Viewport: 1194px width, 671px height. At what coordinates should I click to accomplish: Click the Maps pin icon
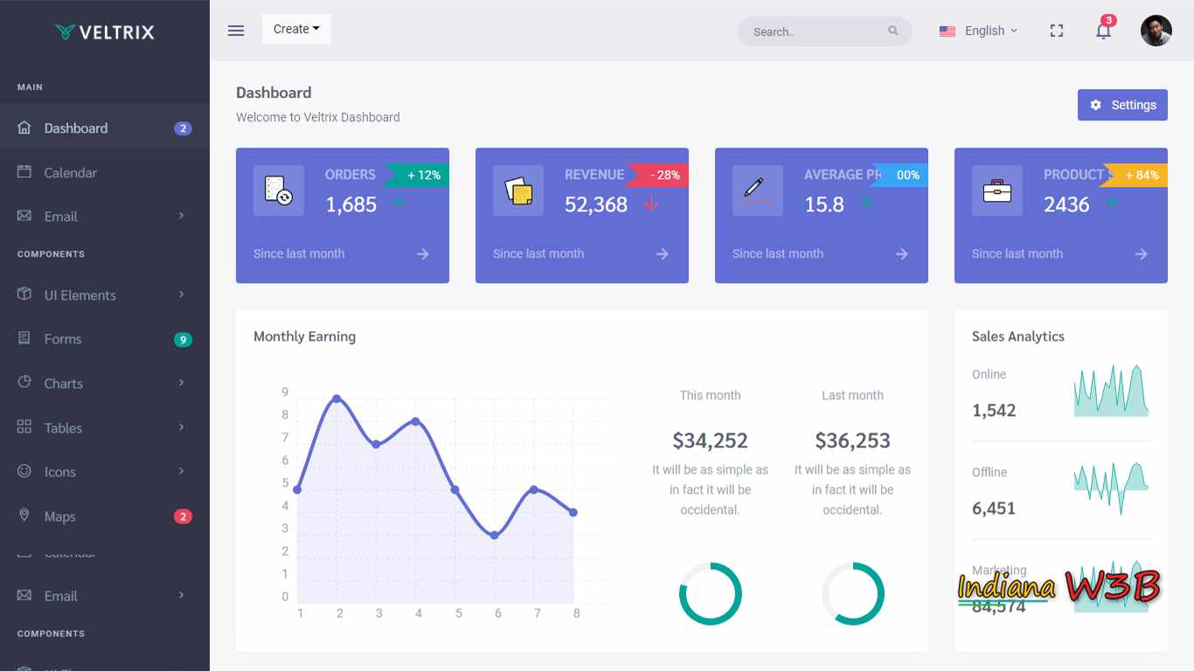click(x=24, y=515)
